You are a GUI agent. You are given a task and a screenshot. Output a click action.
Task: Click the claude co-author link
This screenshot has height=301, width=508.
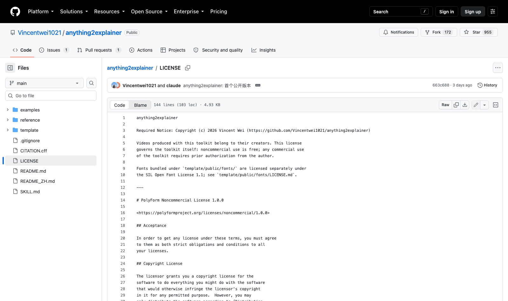[173, 86]
